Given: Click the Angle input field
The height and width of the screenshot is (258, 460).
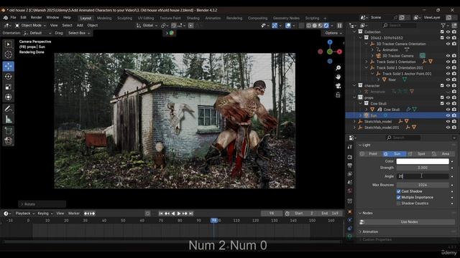Looking at the screenshot, I should (x=423, y=176).
